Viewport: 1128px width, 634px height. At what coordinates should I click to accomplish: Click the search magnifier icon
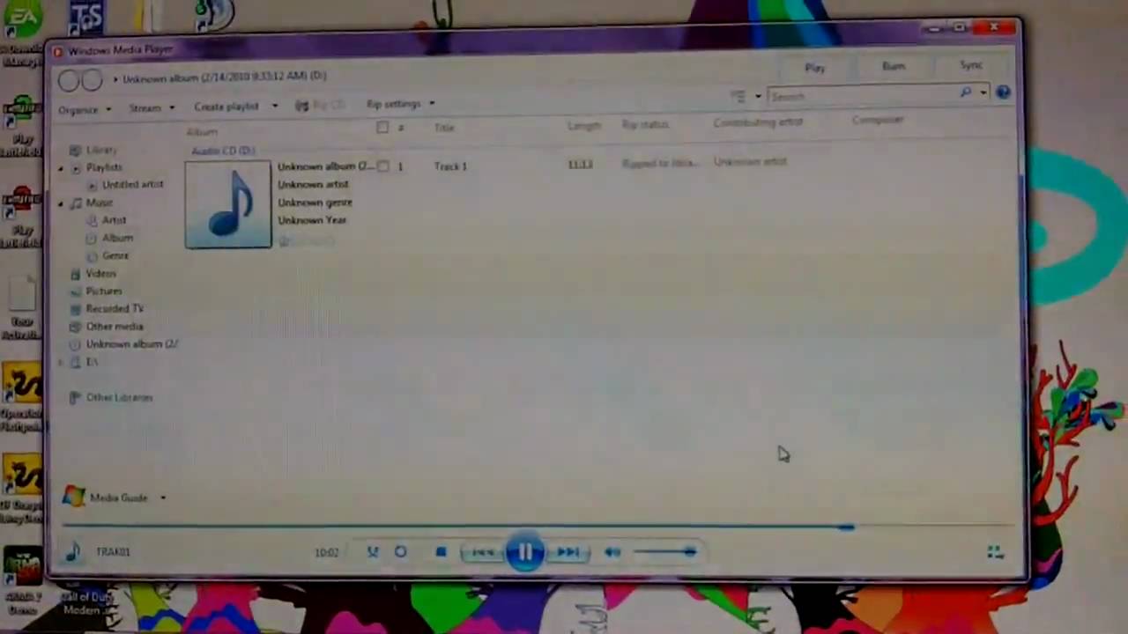967,93
